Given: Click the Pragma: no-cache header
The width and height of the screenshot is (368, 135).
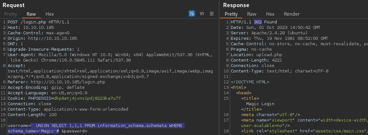Looking at the screenshot, I should pos(251,49).
